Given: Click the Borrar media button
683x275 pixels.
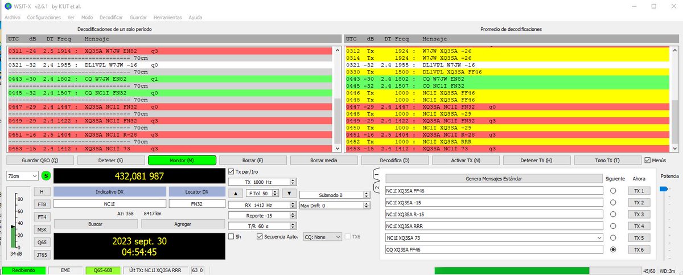Looking at the screenshot, I should [x=324, y=161].
